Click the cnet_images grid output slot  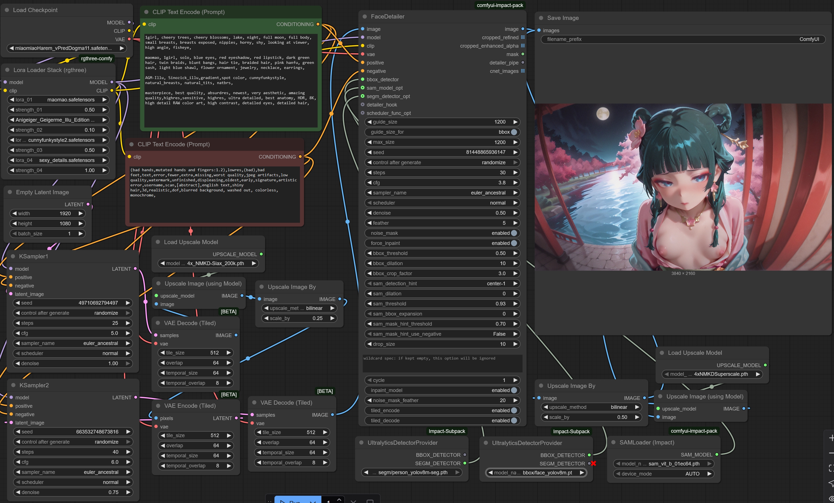(523, 71)
